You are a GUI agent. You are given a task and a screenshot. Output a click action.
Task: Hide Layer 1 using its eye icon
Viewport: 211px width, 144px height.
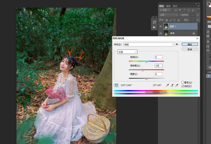click(x=160, y=27)
